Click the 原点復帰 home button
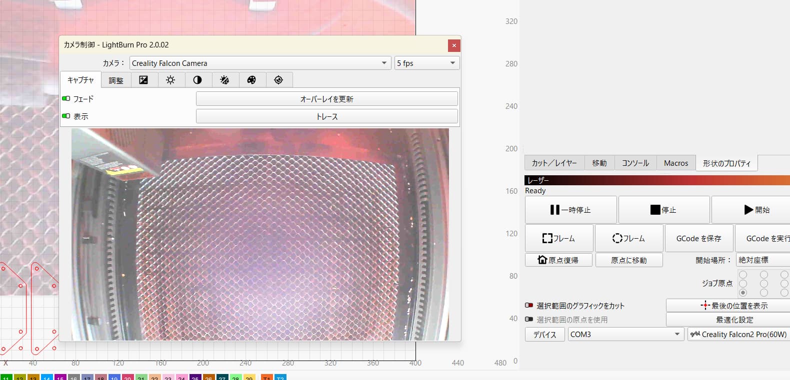Screen dimensions: 790x380 (558, 260)
